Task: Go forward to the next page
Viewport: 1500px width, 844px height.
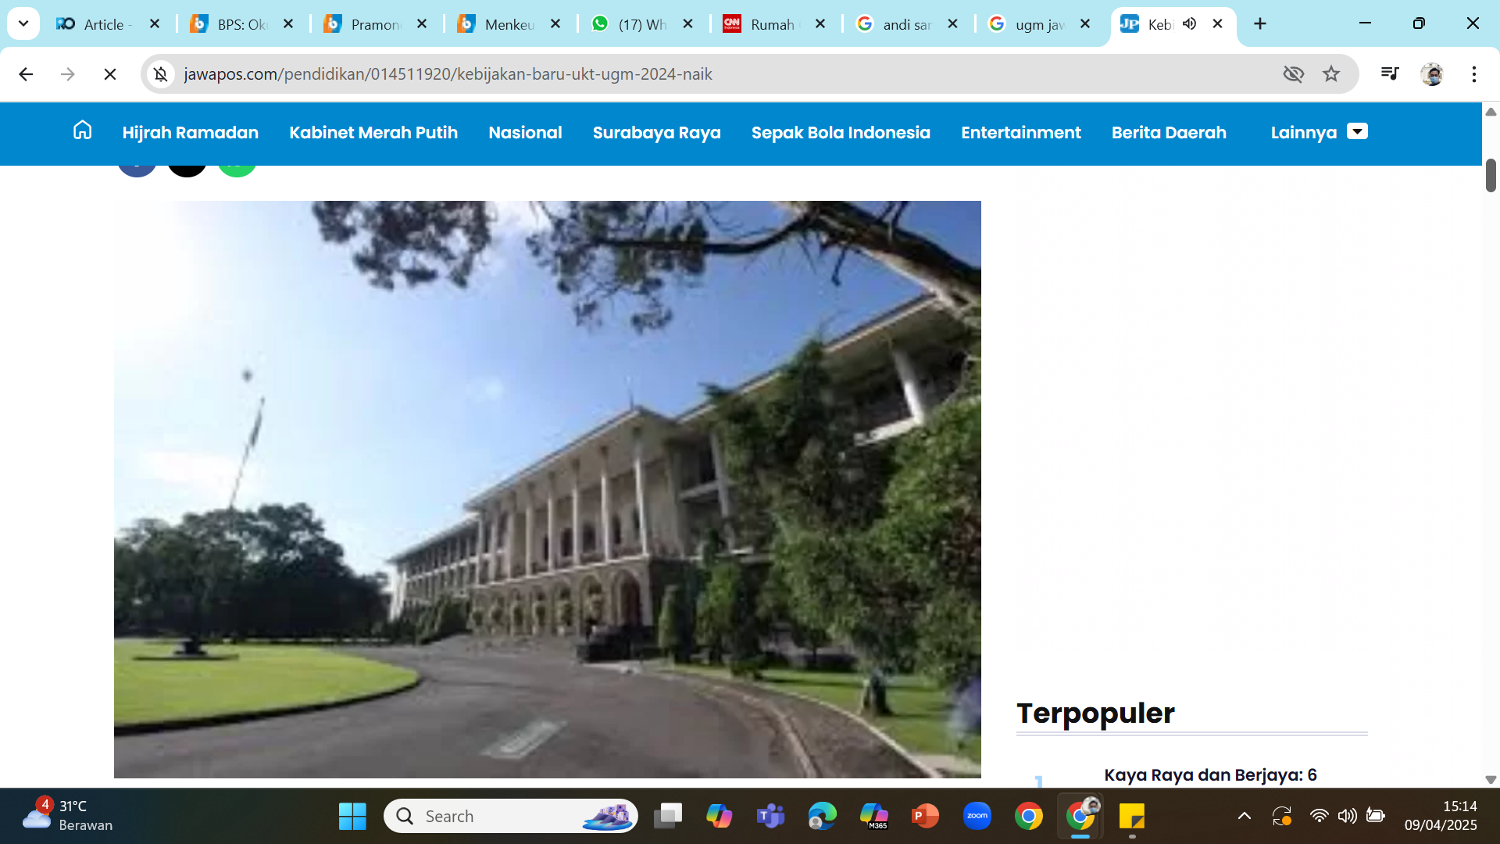Action: coord(68,74)
